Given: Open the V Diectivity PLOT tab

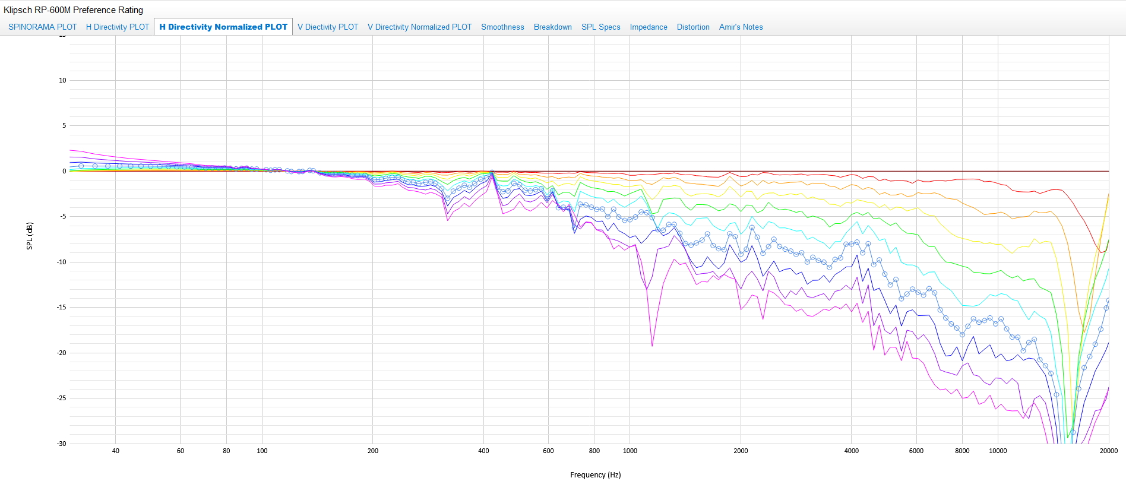Looking at the screenshot, I should [328, 27].
